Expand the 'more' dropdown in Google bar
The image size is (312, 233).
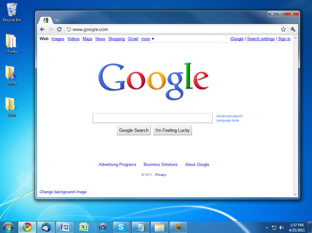click(x=148, y=39)
